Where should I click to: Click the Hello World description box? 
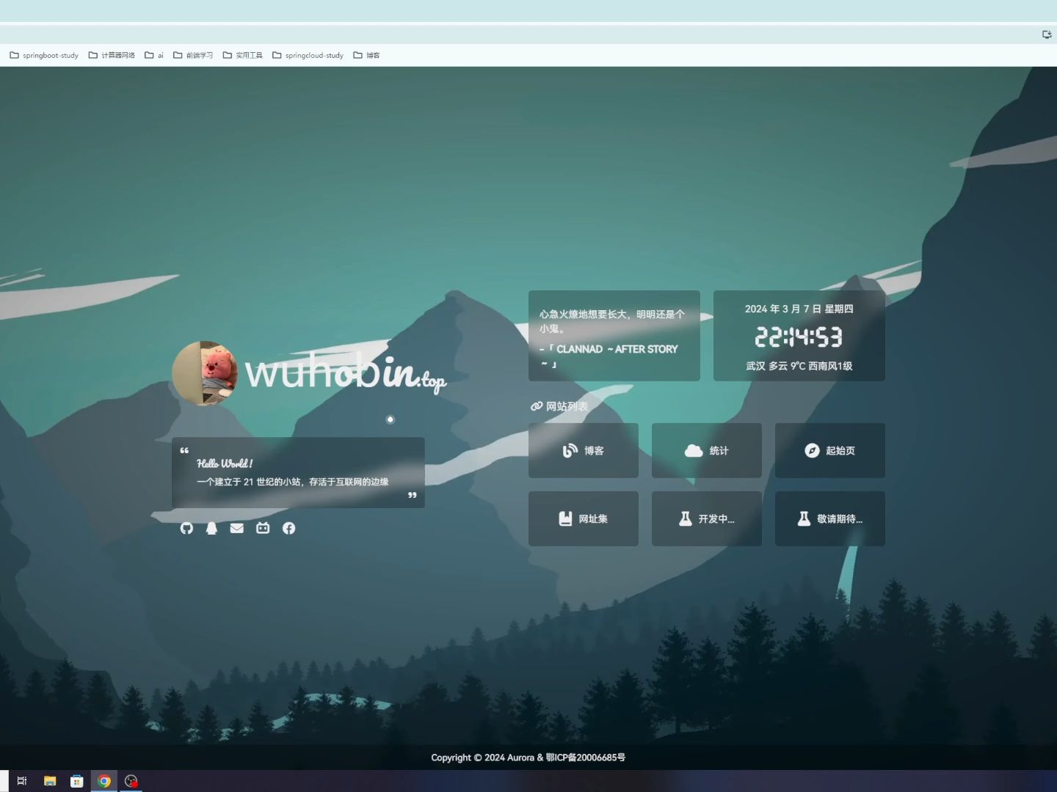click(x=298, y=472)
